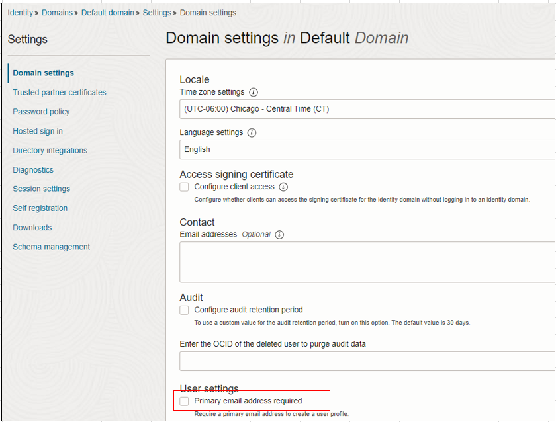Screen dimensions: 556x422
Task: Click the Email addresses info icon
Action: 279,235
